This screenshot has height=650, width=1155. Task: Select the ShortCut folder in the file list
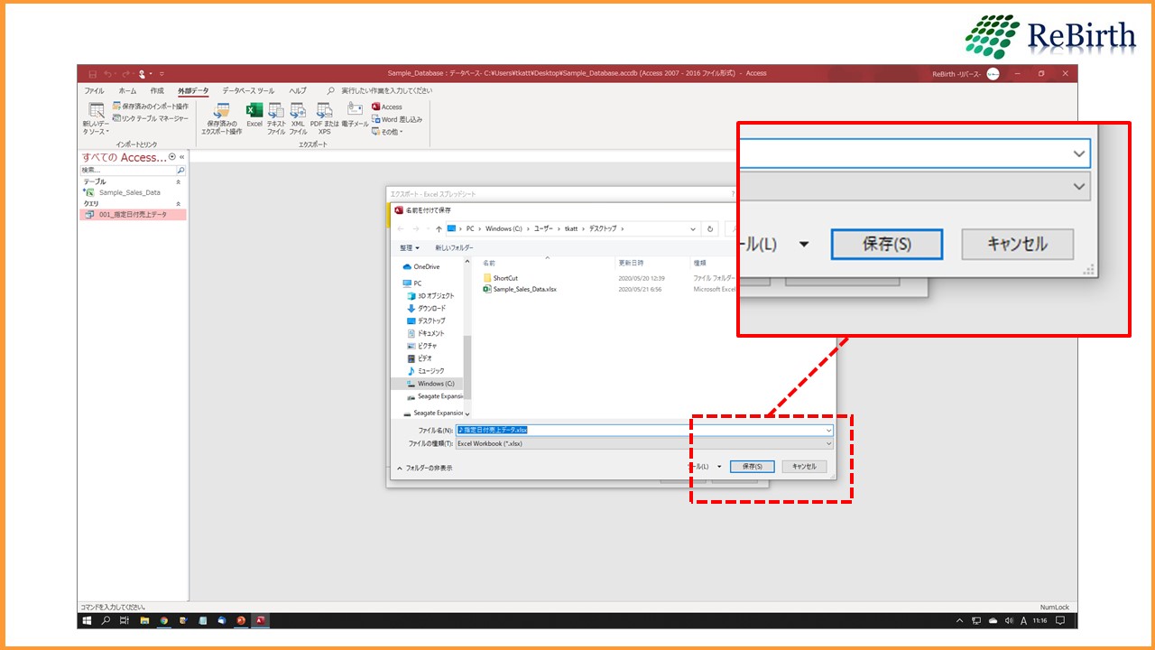(505, 278)
